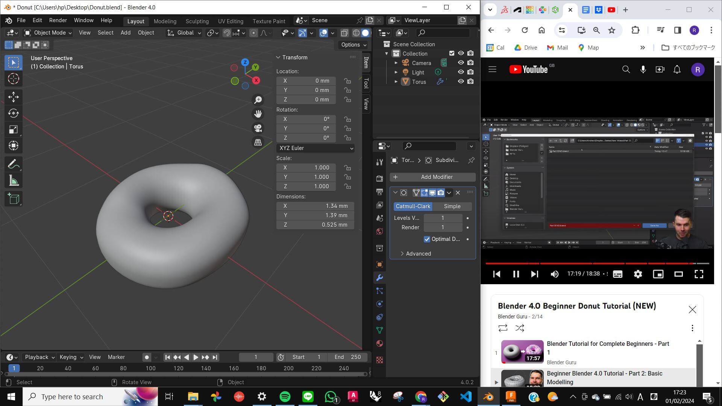Open the Physics properties tab icon
The width and height of the screenshot is (722, 406).
click(x=379, y=304)
